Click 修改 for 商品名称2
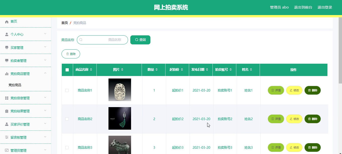 pos(294,119)
